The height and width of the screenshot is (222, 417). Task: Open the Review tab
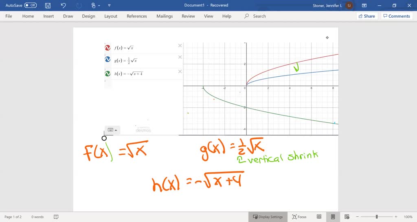coord(188,16)
